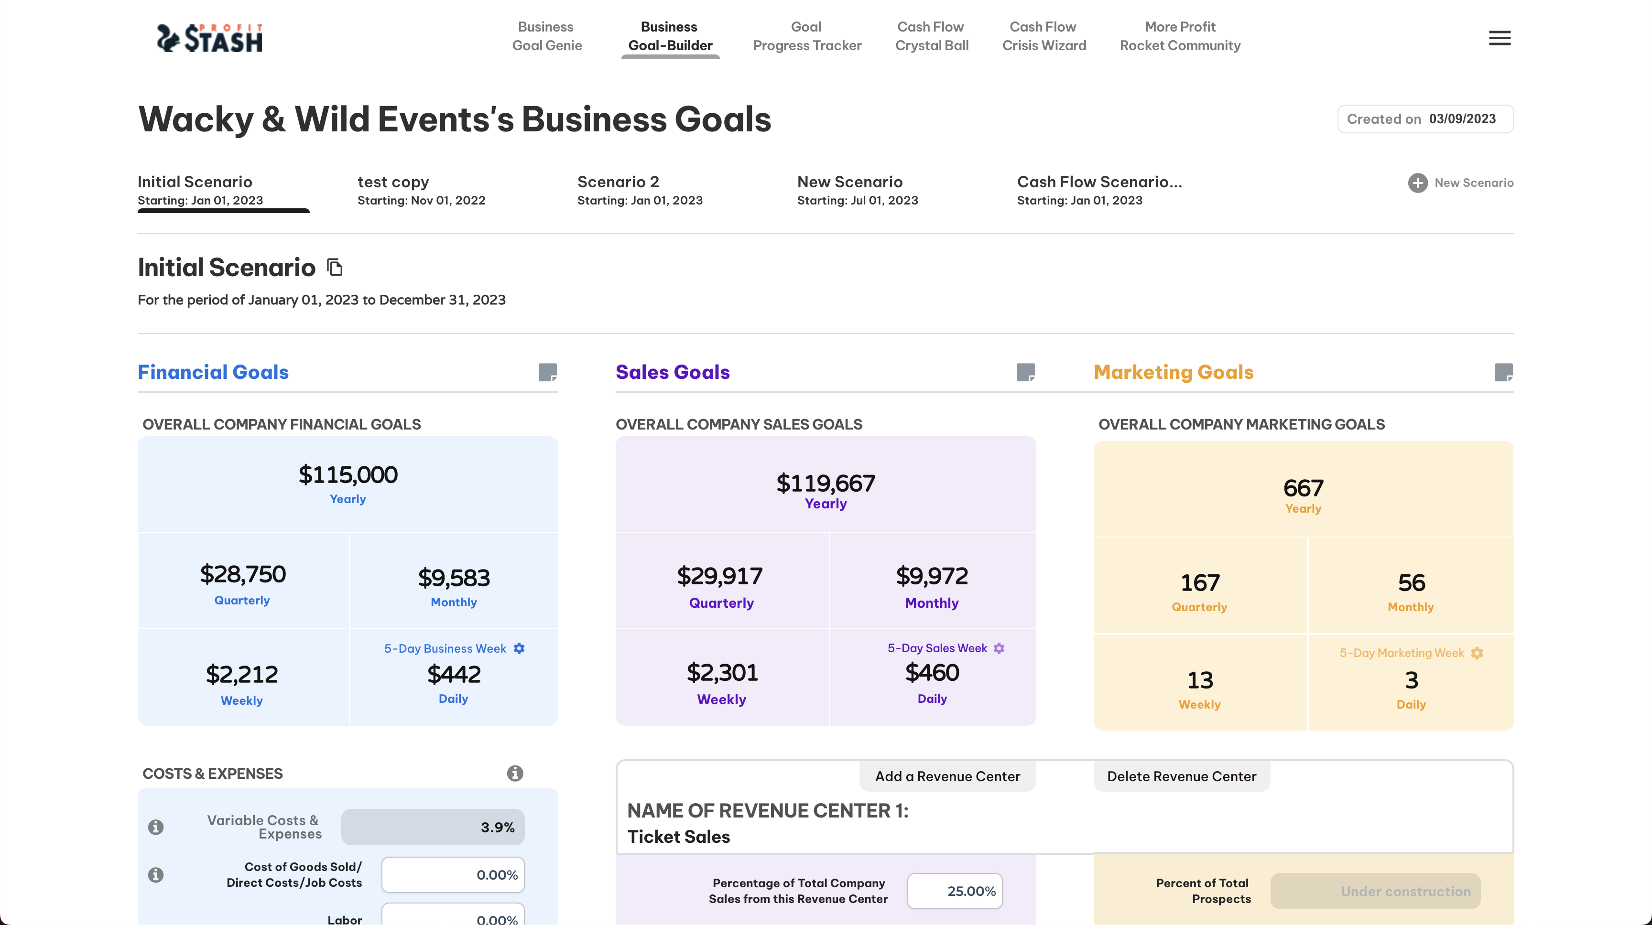Click Add a Revenue Center button

coord(946,776)
